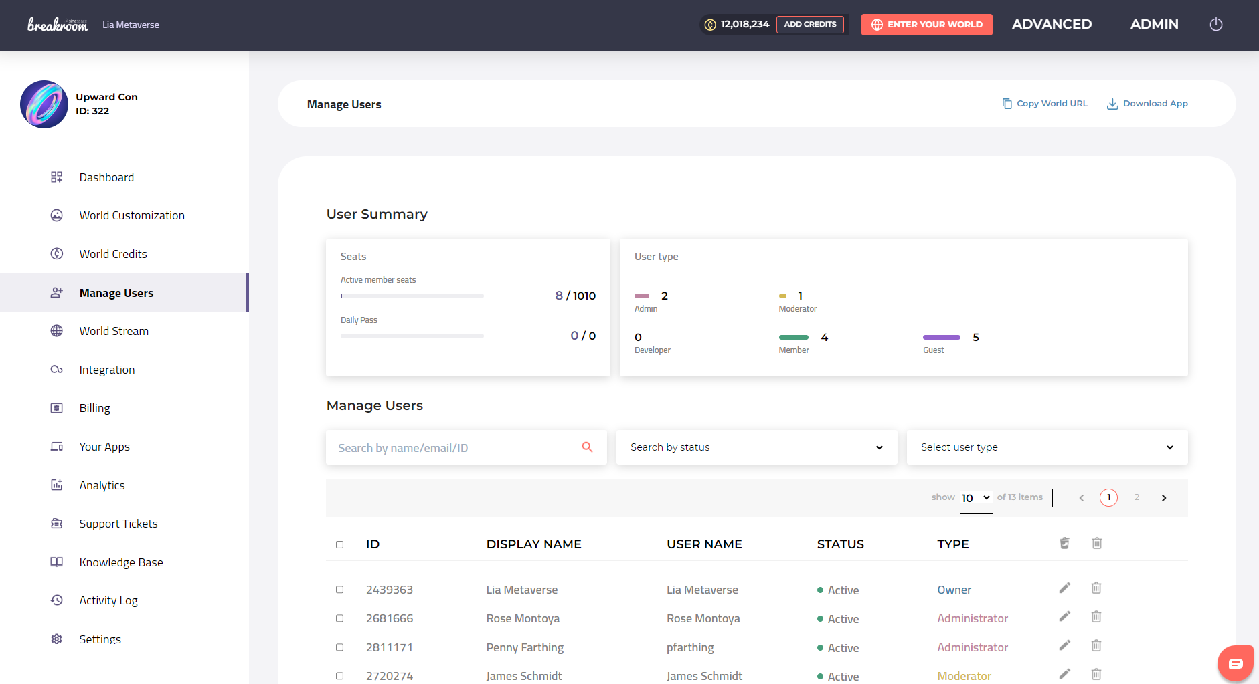Image resolution: width=1259 pixels, height=684 pixels.
Task: Click the Daily Pass progress bar
Action: coord(412,336)
